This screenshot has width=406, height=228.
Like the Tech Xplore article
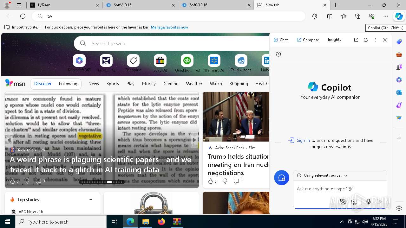(x=14, y=181)
